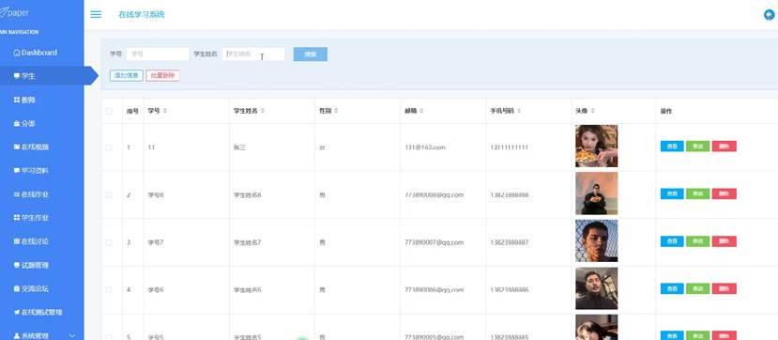Open avatar thumbnail in 学号7 row
Screen dimensions: 778x340
coord(596,240)
